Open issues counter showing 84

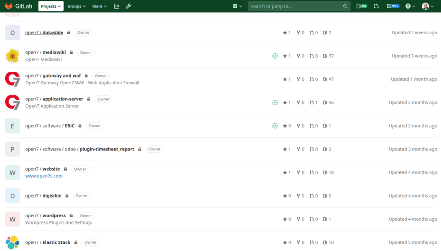(362, 6)
